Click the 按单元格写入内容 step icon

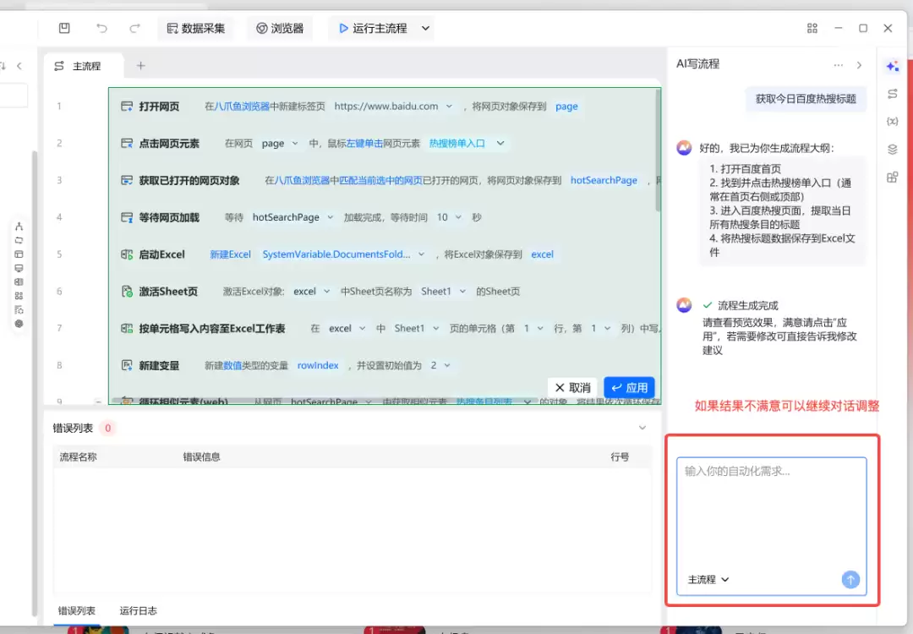[x=126, y=328]
